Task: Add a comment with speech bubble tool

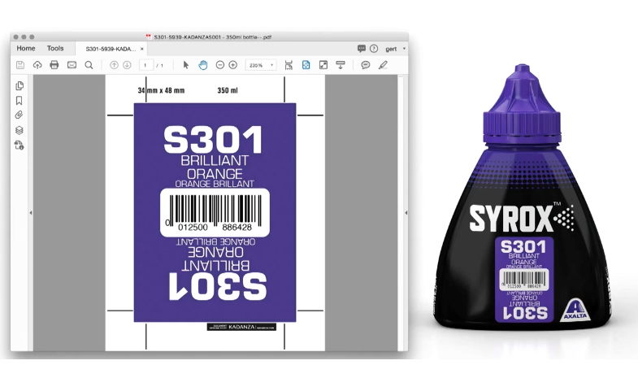Action: click(x=366, y=65)
